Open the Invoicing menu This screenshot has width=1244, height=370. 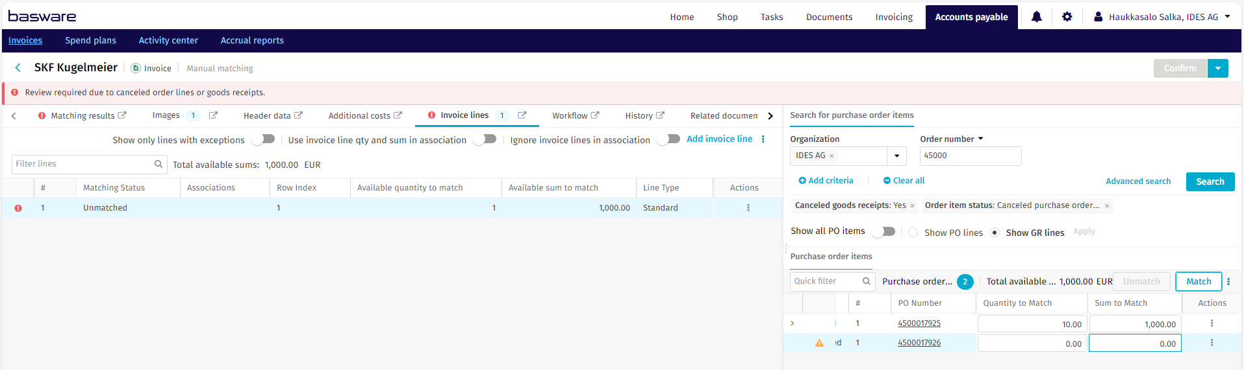click(x=894, y=17)
